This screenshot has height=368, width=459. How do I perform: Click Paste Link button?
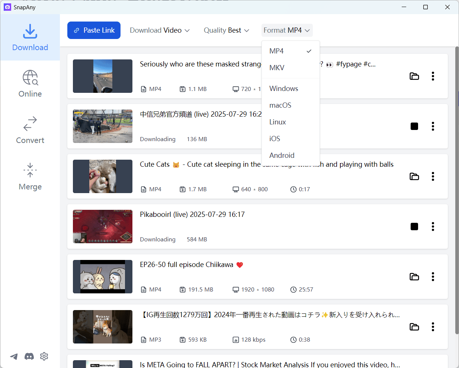(94, 30)
